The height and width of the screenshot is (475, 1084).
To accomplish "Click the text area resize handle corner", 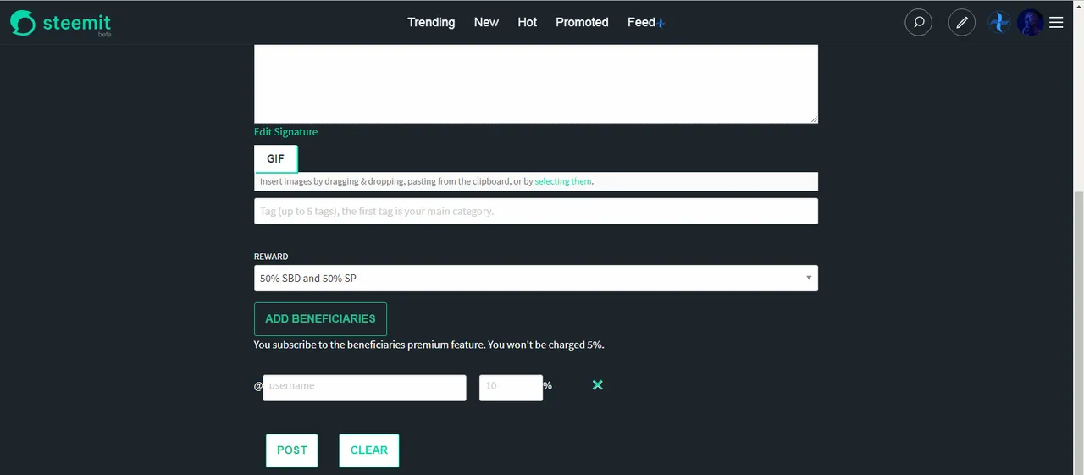I will [814, 119].
